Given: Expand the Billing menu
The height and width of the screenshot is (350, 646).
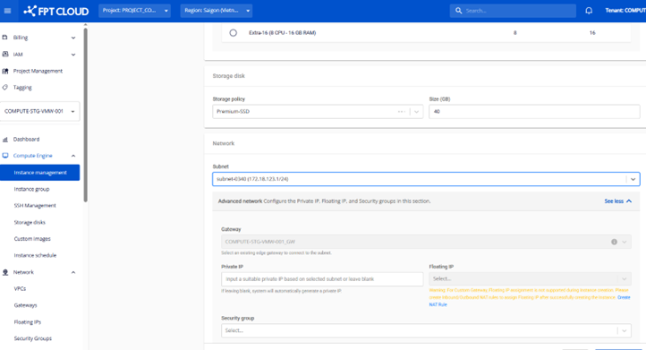Looking at the screenshot, I should click(73, 38).
